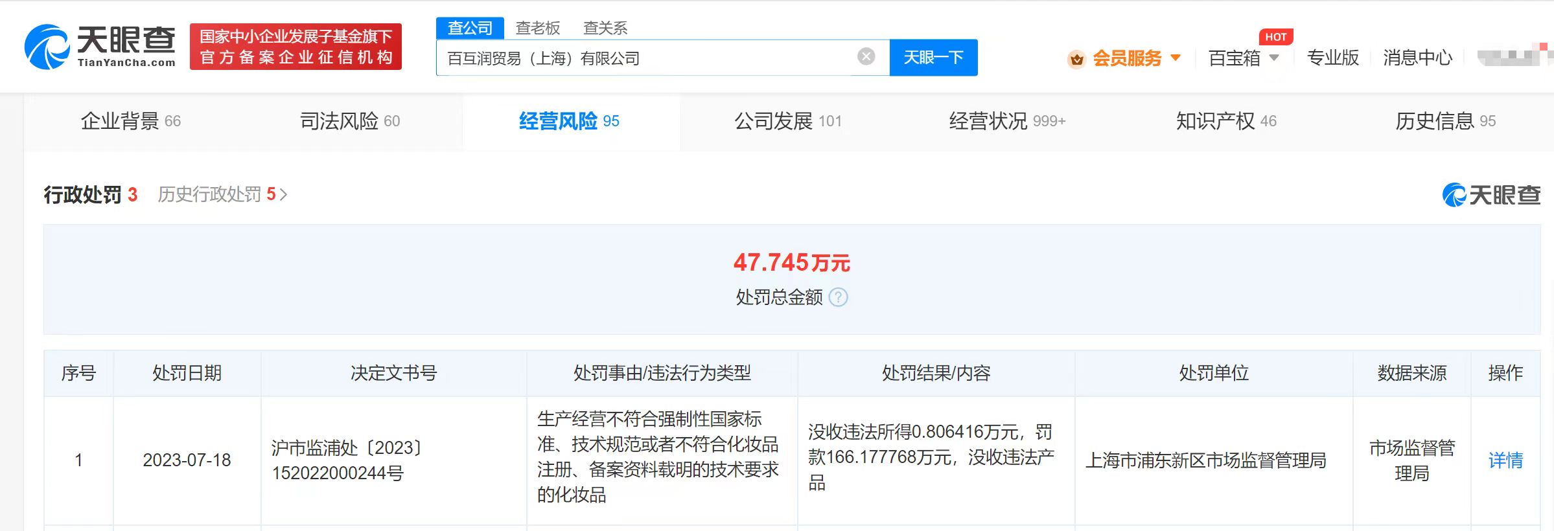Click the question mark help icon beside 处罚总金额

point(838,297)
